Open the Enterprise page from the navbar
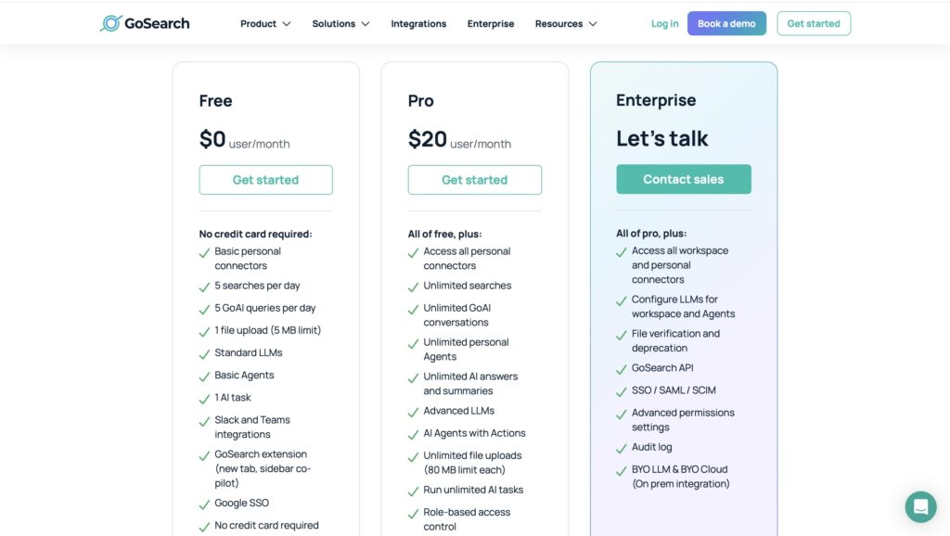Image resolution: width=950 pixels, height=536 pixels. tap(490, 23)
